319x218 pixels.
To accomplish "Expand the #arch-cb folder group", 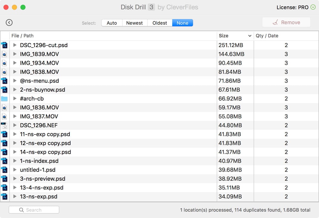I will [x=15, y=99].
